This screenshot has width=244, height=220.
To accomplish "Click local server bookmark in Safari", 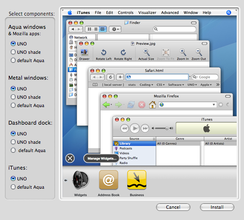I will click(x=113, y=85).
